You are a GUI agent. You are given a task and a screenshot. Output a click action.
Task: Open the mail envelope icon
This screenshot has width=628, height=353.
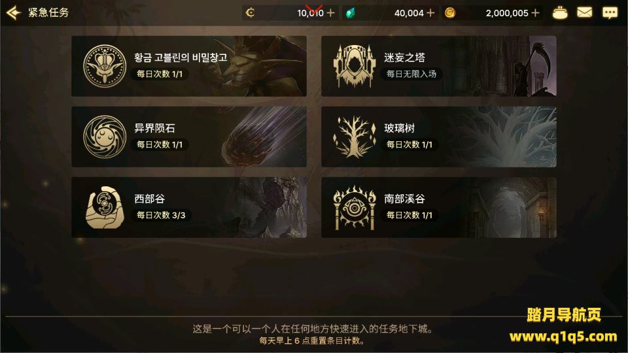pos(584,13)
